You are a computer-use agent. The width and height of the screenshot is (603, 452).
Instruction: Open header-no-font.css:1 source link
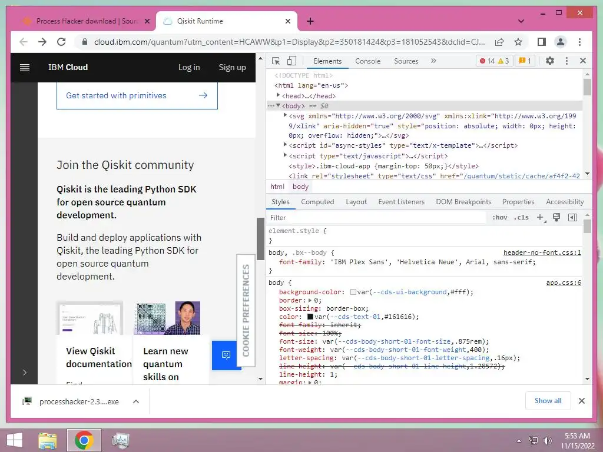coord(542,252)
